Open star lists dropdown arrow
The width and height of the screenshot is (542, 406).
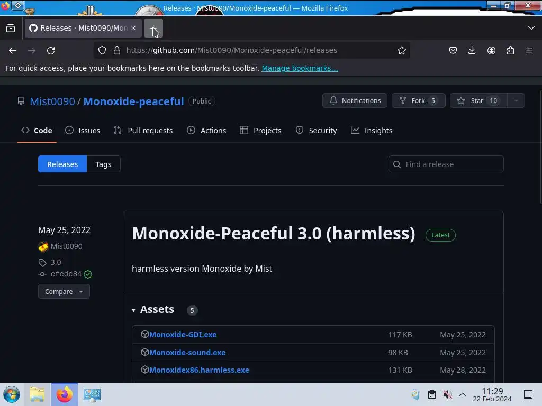tap(516, 100)
